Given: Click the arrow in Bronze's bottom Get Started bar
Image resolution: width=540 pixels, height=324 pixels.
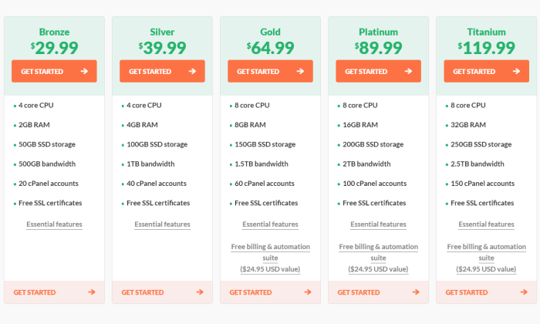Looking at the screenshot, I should (92, 292).
